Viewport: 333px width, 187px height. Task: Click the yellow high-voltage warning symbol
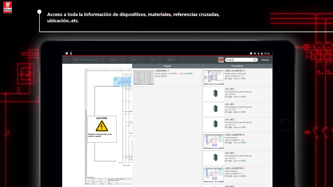(102, 126)
